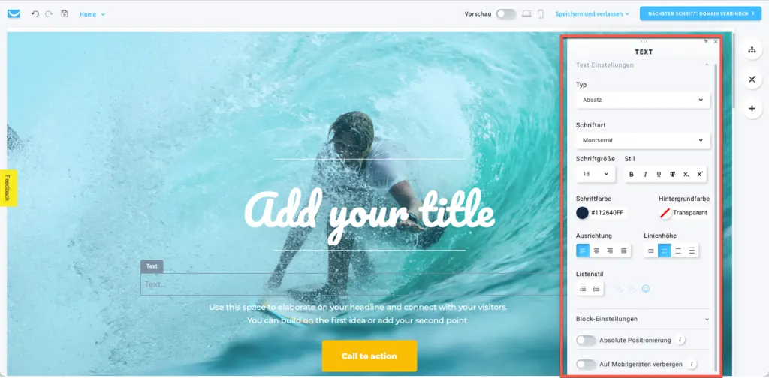Click the yellow Call to action button
The image size is (769, 378).
pos(369,356)
